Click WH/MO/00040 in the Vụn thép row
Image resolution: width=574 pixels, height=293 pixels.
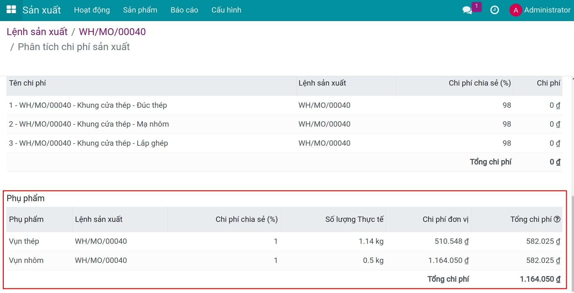[101, 241]
